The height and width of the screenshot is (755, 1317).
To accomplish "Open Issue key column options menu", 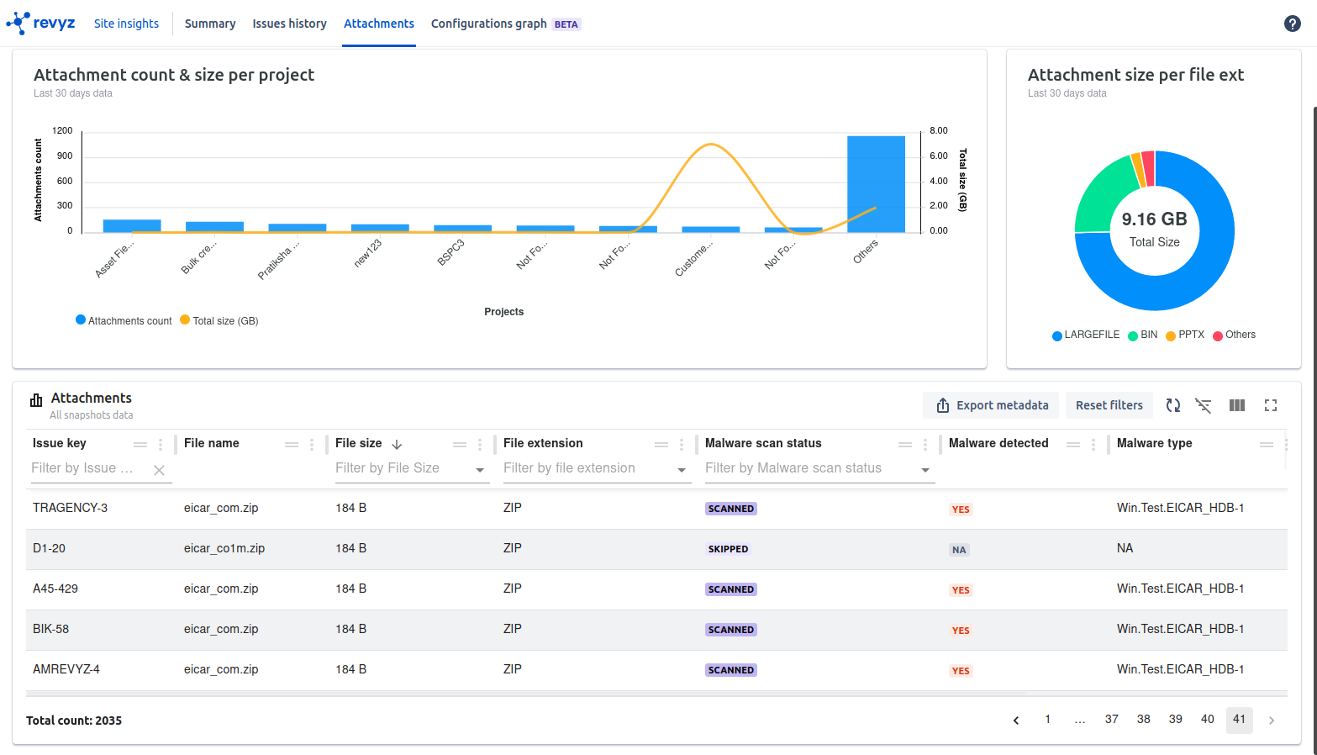I will [x=161, y=444].
